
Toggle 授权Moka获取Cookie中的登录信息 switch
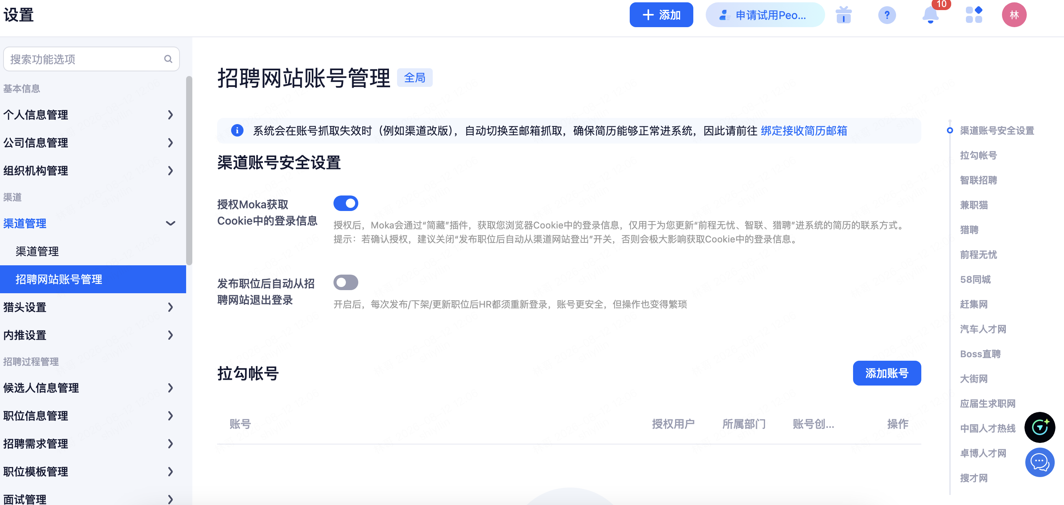(x=345, y=203)
